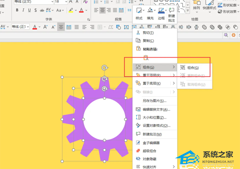Select ribbon left paragraph alignment
The width and height of the screenshot is (240, 169).
pos(96,10)
